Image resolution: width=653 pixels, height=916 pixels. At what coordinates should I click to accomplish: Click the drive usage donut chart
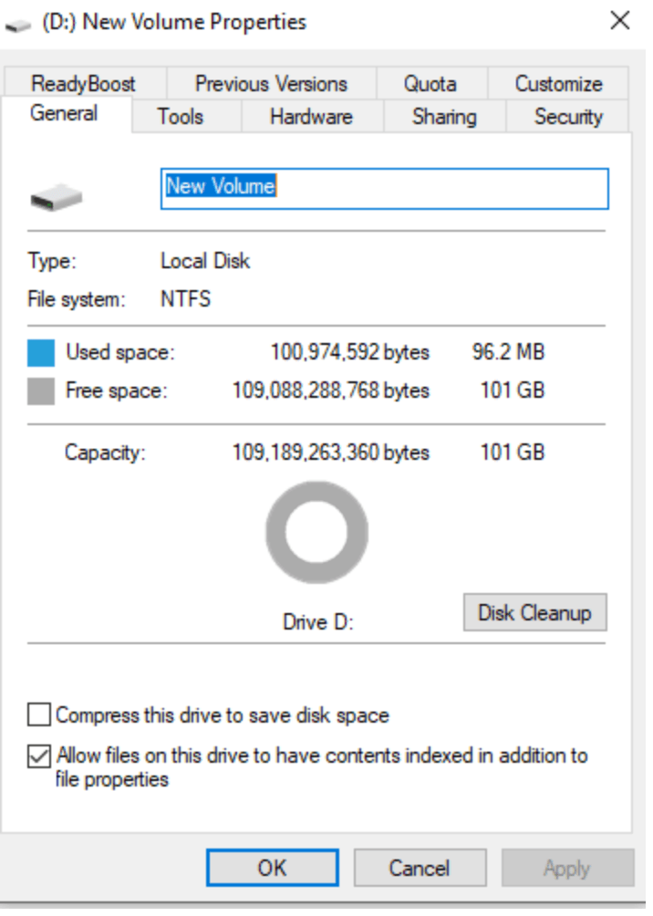click(x=317, y=533)
